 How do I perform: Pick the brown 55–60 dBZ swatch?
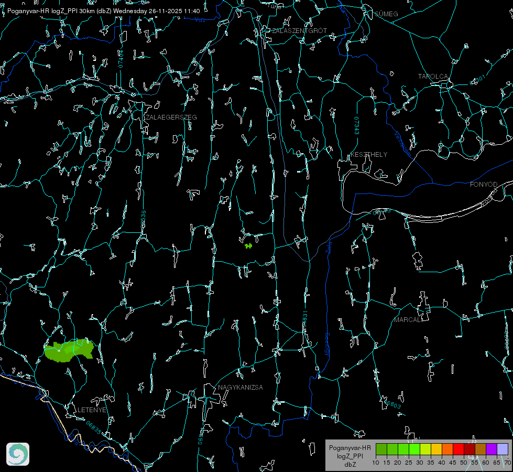(x=481, y=449)
